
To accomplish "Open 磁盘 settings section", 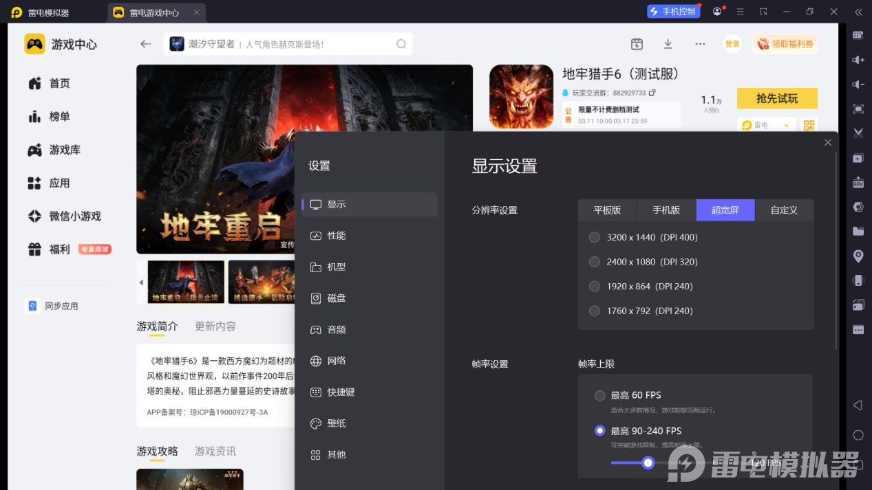I will pos(370,298).
